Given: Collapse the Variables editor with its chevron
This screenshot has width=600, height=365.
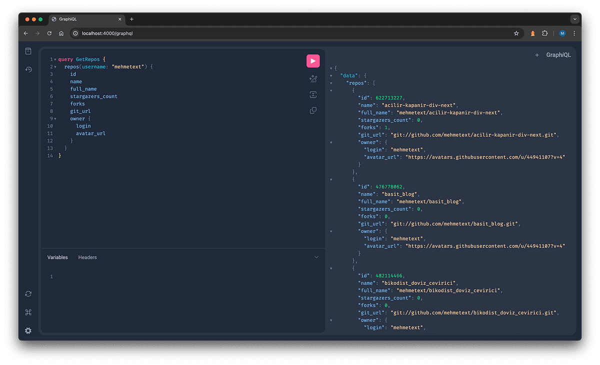Looking at the screenshot, I should pyautogui.click(x=316, y=256).
